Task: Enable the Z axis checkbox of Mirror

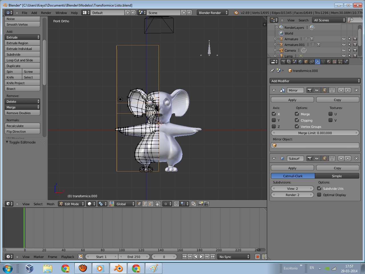Action: point(274,126)
